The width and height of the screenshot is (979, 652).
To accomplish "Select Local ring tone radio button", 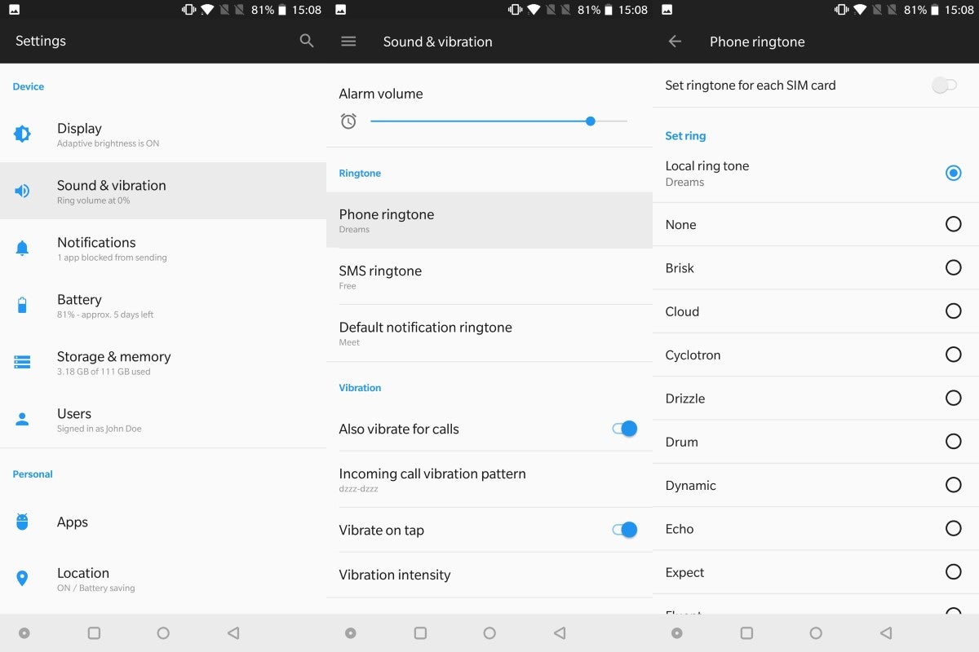I will tap(953, 173).
